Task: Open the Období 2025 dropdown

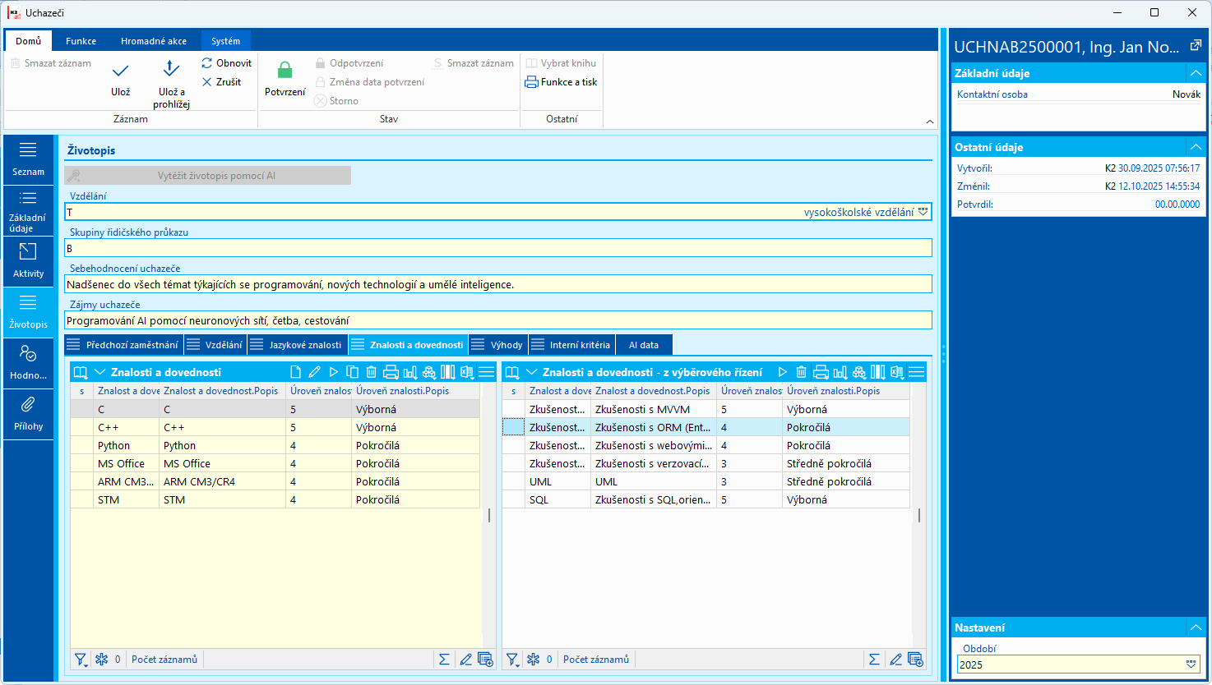Action: (1191, 664)
